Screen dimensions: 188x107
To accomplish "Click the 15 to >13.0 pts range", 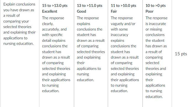I will pyautogui.click(x=55, y=6).
